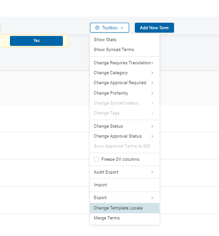
Task: Click the blue Yes button
Action: click(x=36, y=41)
